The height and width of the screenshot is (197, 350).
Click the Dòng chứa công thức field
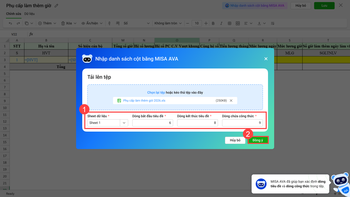(242, 123)
